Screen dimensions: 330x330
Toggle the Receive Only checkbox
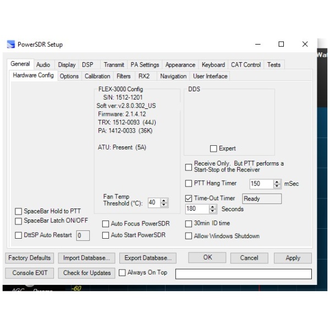click(x=189, y=167)
